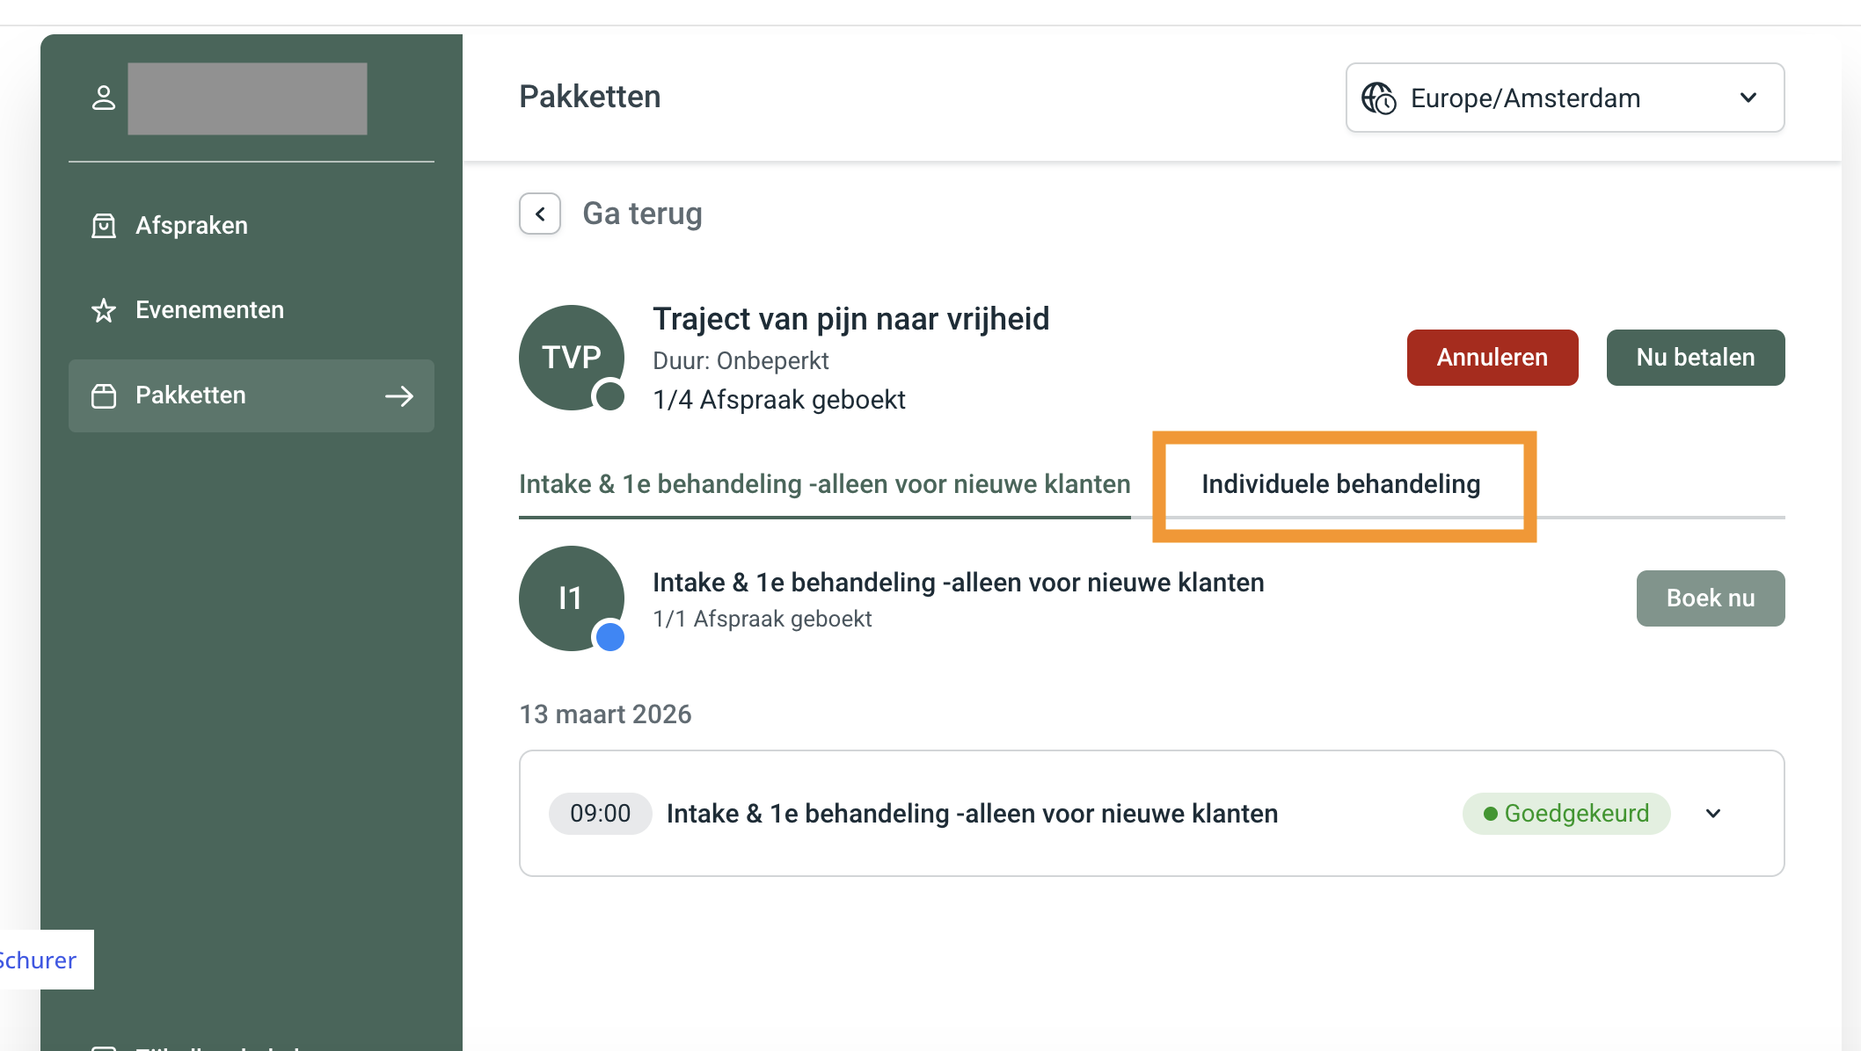Viewport: 1861px width, 1051px height.
Task: Click the Evenementen star icon
Action: [x=104, y=310]
